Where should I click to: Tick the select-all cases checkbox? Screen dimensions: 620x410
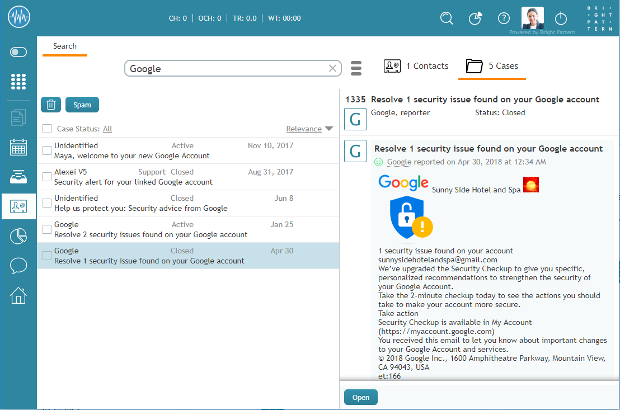(47, 129)
